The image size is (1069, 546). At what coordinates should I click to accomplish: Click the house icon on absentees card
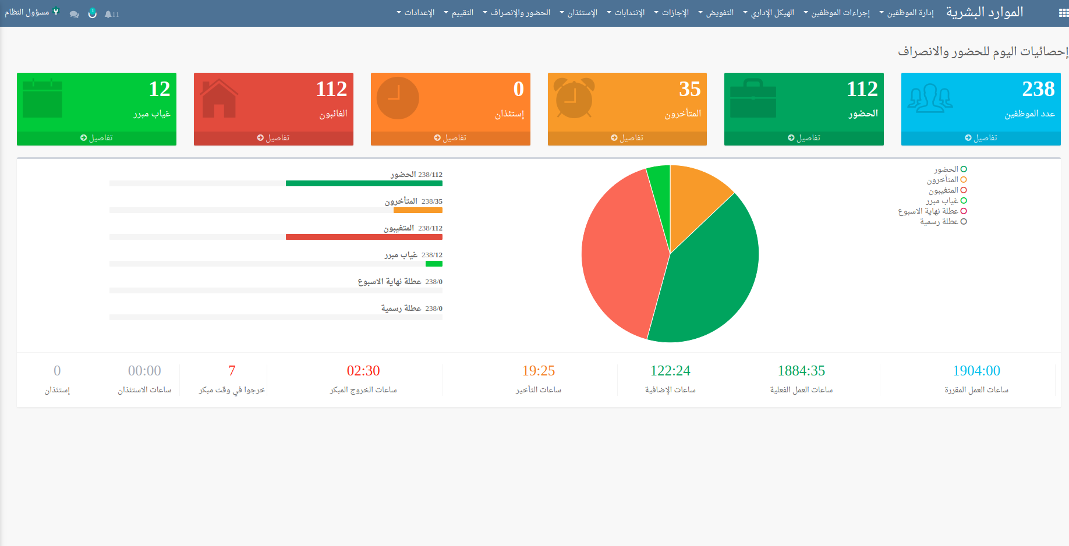click(219, 98)
